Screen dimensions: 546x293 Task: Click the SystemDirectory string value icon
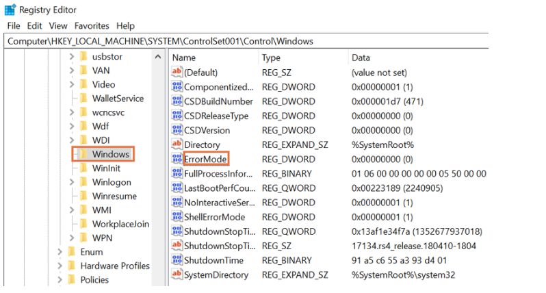point(177,275)
